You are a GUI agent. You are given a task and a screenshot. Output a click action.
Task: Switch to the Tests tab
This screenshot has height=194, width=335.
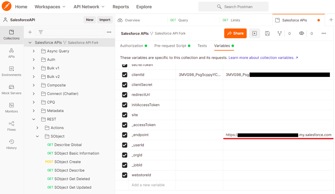click(202, 46)
